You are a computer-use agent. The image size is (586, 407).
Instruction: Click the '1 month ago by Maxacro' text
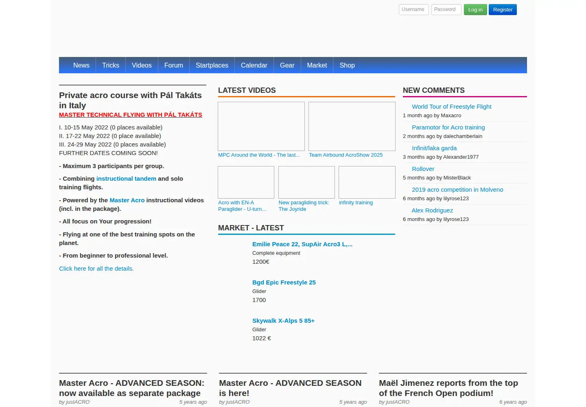(432, 116)
